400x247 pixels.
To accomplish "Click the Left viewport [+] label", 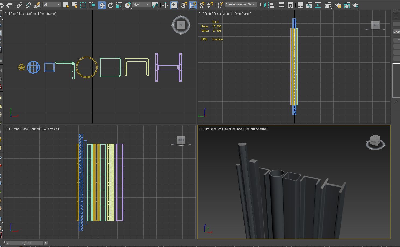I will (201, 14).
